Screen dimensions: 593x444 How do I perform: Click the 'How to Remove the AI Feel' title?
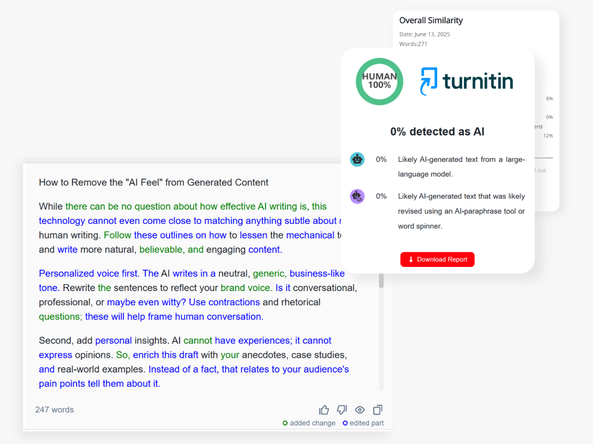(153, 182)
